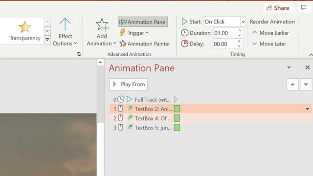Click the Duration value field
Viewport: 313px width, 176px height.
(x=225, y=33)
